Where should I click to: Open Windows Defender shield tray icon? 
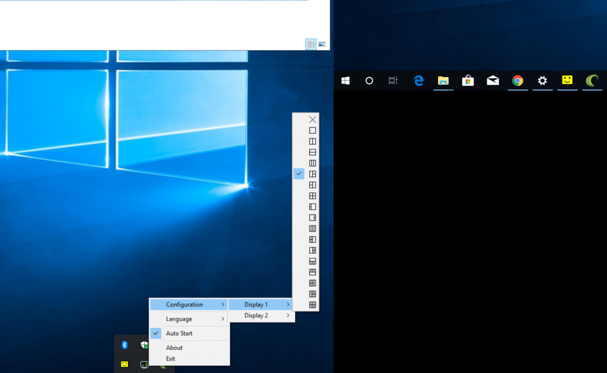tap(144, 345)
